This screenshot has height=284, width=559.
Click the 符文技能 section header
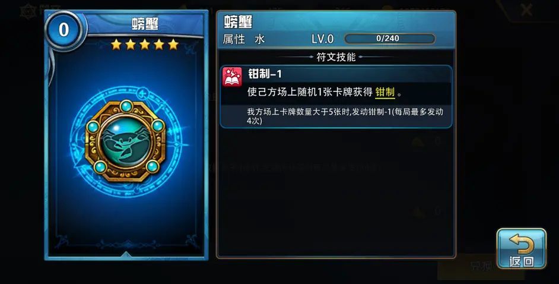pyautogui.click(x=336, y=57)
